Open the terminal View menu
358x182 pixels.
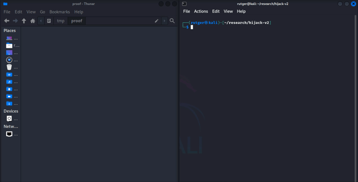[228, 12]
